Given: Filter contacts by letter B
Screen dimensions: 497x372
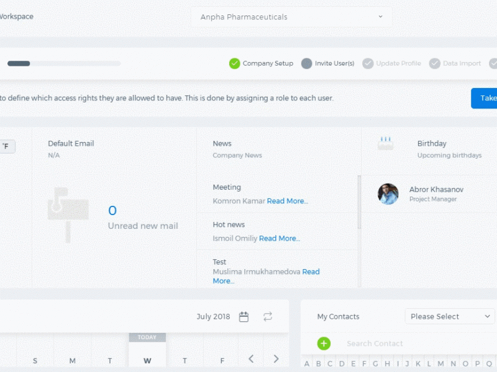Looking at the screenshot, I should tap(319, 364).
